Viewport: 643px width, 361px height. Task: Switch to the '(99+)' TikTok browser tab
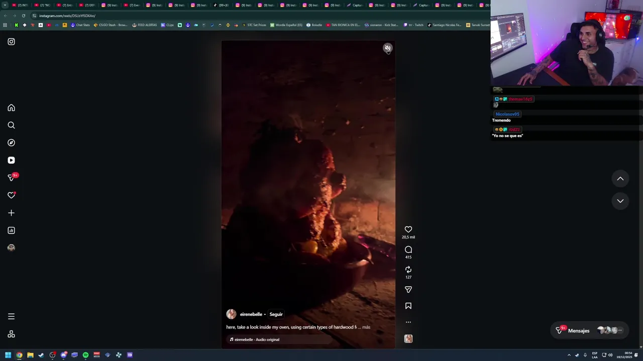(x=222, y=5)
